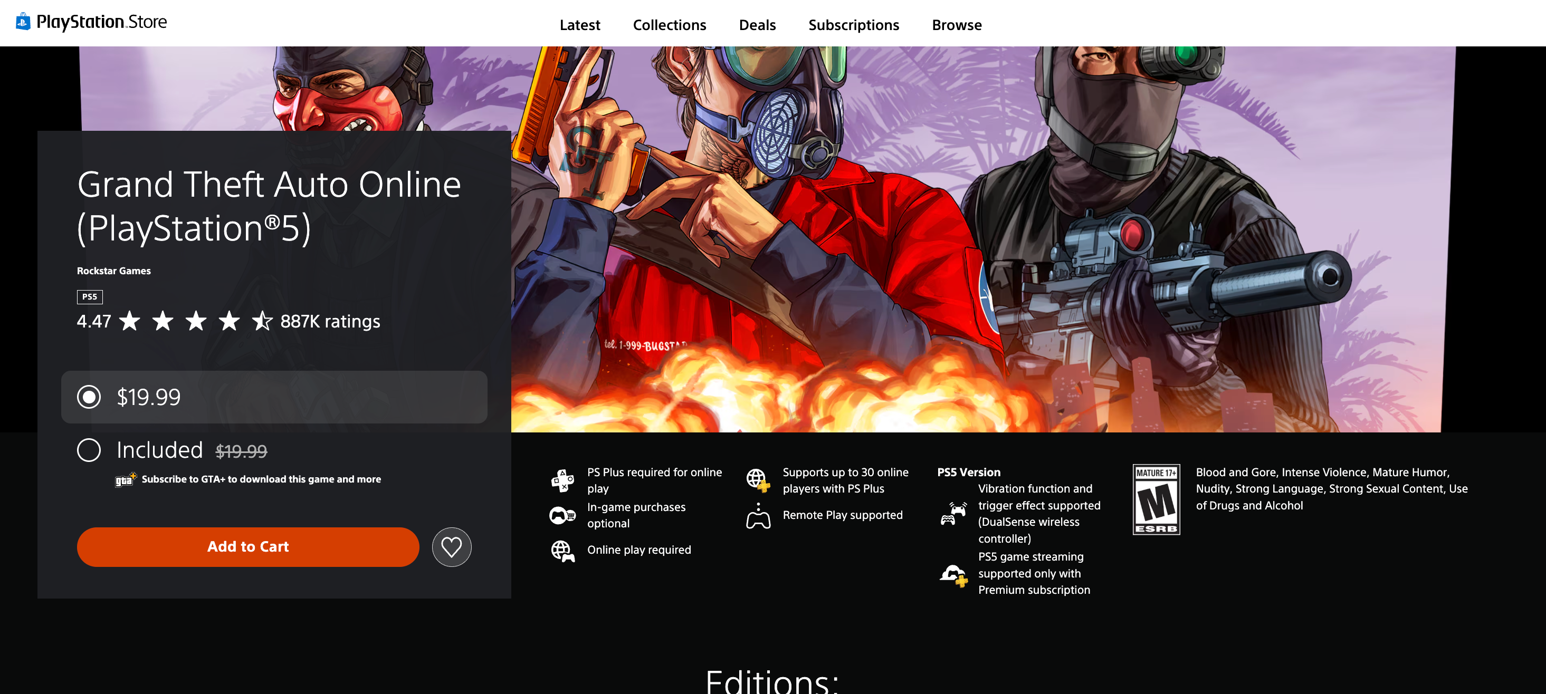Click the DualSense vibration feature icon

point(953,514)
